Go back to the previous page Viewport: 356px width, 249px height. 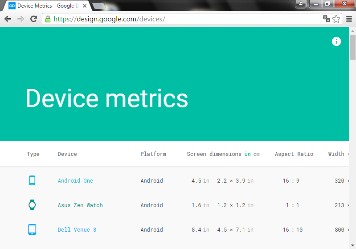coord(8,19)
